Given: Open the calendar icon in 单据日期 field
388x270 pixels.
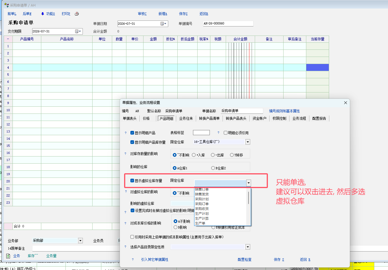Looking at the screenshot, I should point(162,24).
